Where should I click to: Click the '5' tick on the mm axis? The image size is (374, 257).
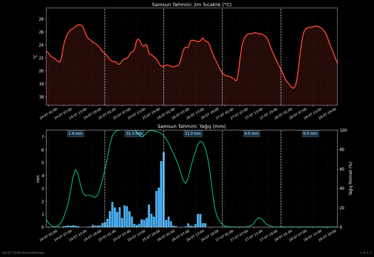(43, 163)
